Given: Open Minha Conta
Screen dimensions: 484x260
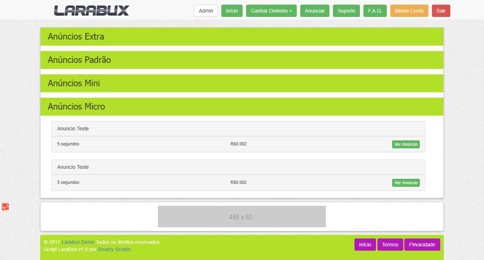Looking at the screenshot, I should pos(409,11).
